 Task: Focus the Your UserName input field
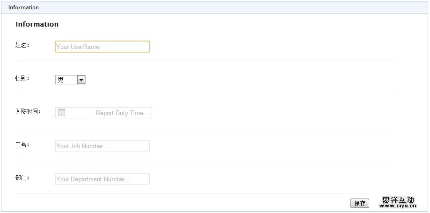102,47
